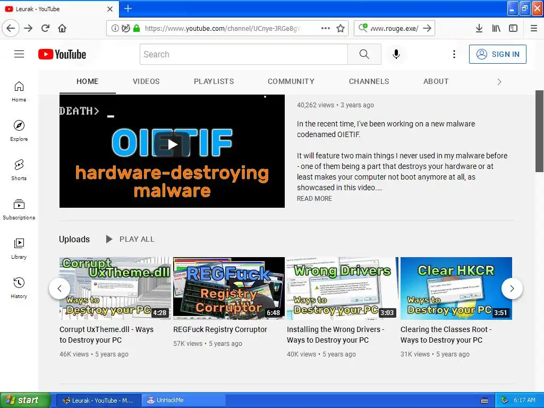
Task: Open Wrong Drivers video thumbnail
Action: 343,288
